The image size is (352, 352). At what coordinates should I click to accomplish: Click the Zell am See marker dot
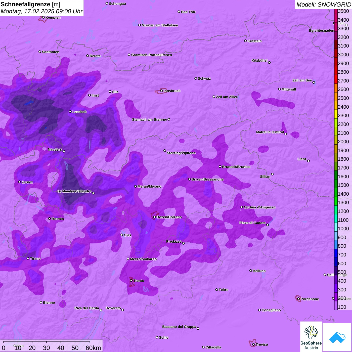(314, 82)
